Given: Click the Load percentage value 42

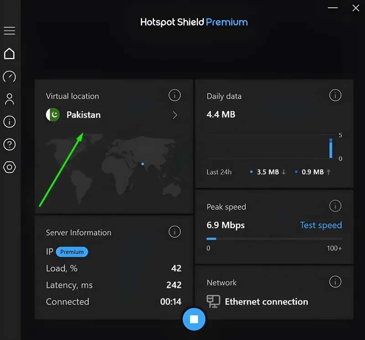Looking at the screenshot, I should [176, 268].
